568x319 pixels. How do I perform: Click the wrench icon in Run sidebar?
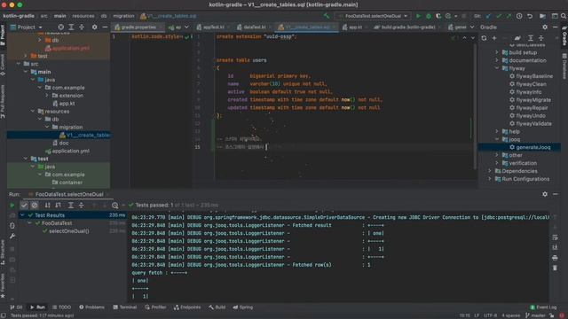(12, 237)
